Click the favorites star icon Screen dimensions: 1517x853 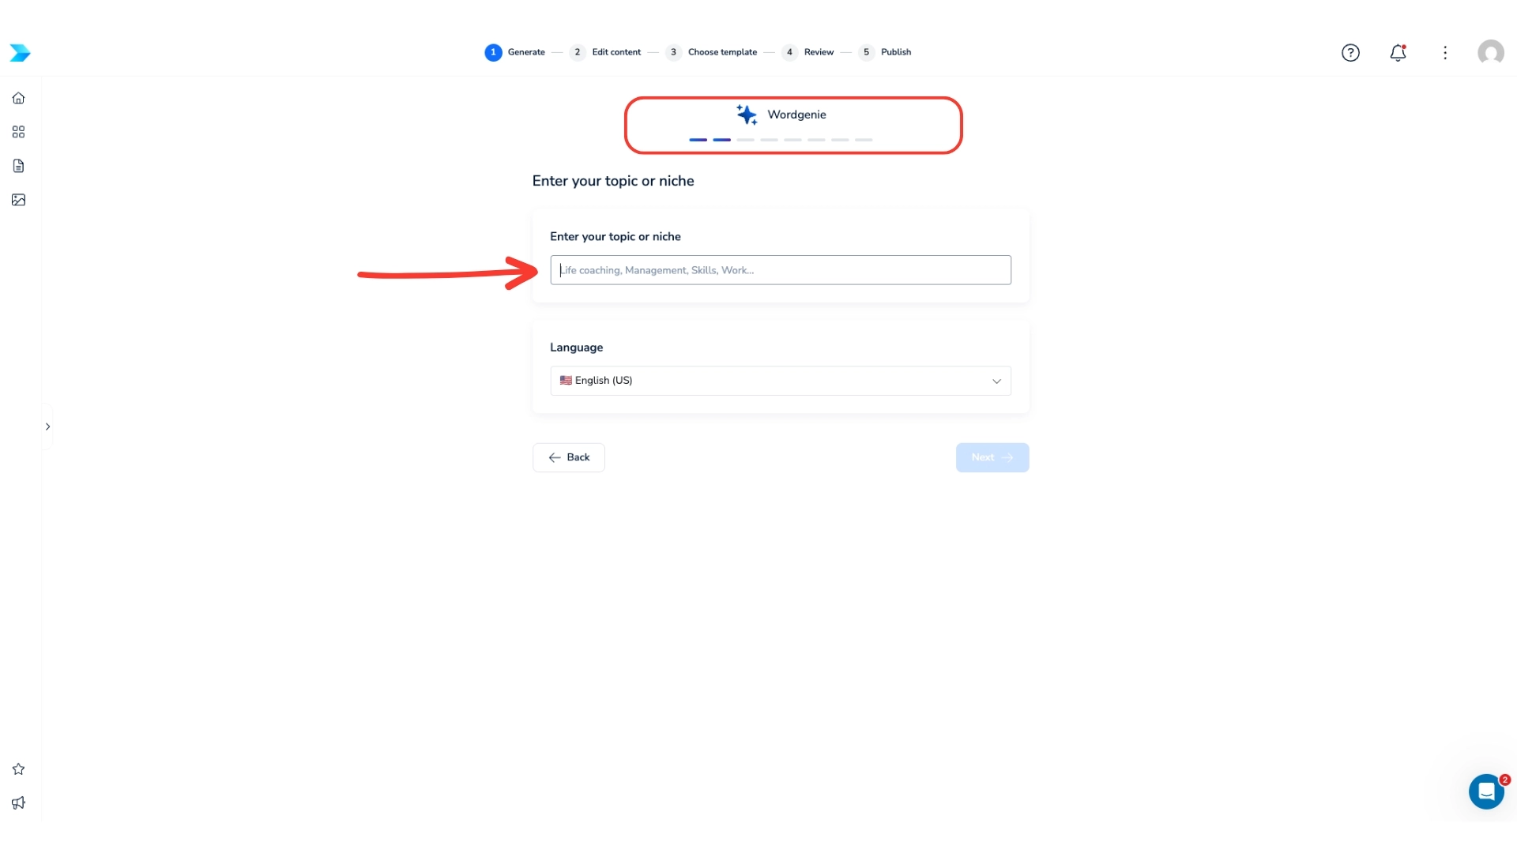coord(18,769)
